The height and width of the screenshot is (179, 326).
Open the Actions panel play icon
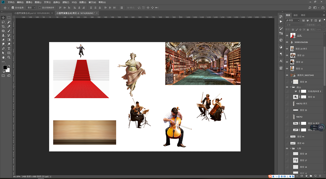coord(281,22)
